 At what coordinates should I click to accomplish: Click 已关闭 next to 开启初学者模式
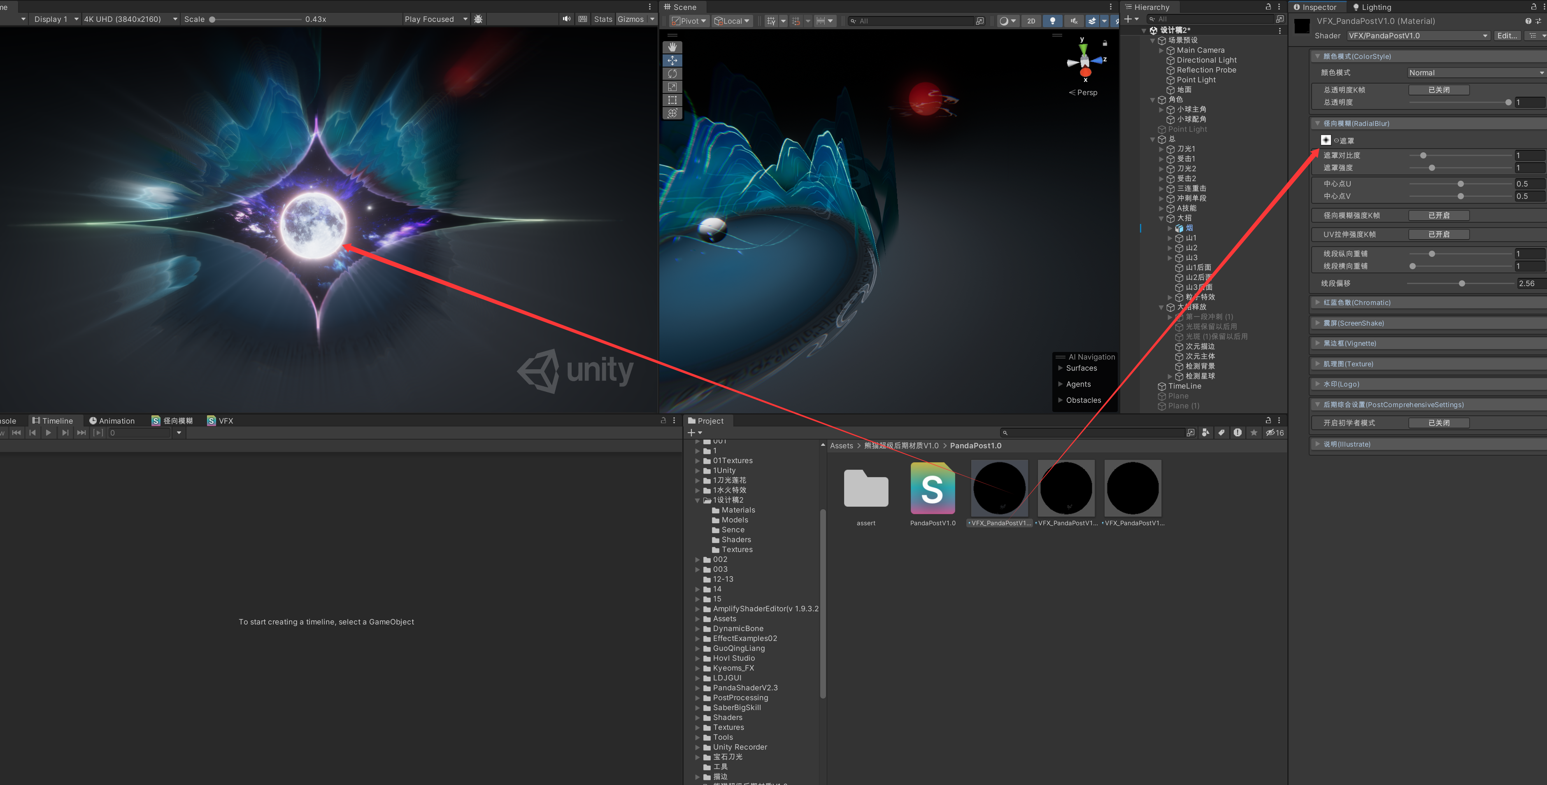click(x=1439, y=423)
